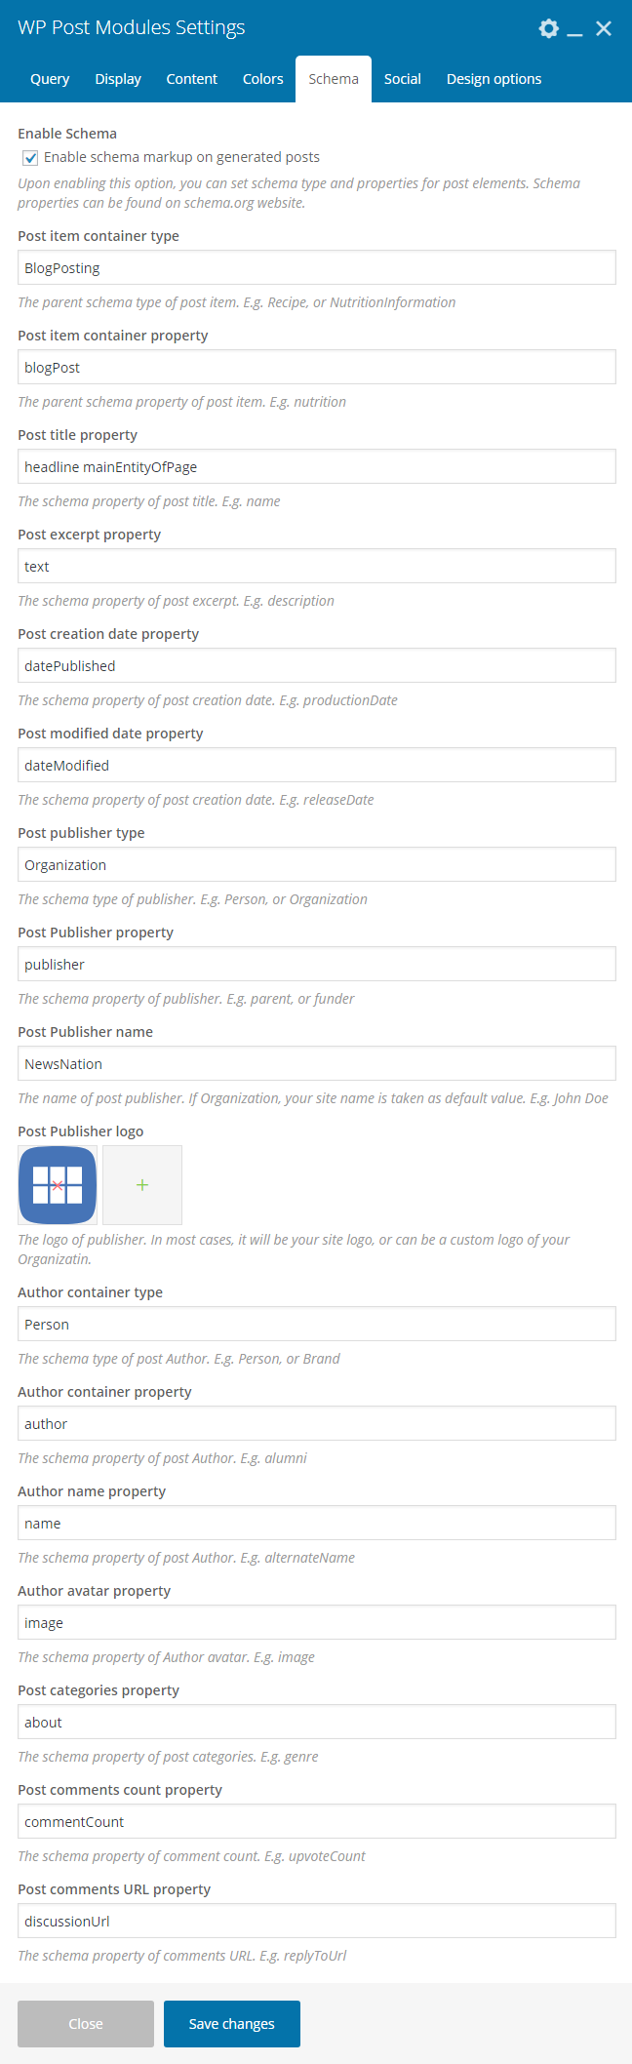
Task: Click the Author container type input
Action: [x=317, y=1325]
